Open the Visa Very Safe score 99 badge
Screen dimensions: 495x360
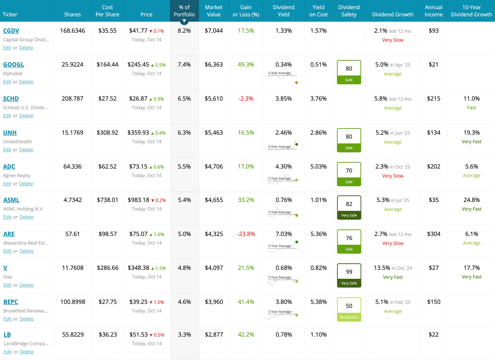point(349,275)
